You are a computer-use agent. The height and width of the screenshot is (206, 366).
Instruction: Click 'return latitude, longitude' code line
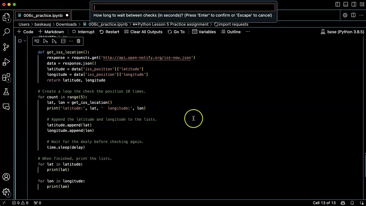(x=76, y=80)
